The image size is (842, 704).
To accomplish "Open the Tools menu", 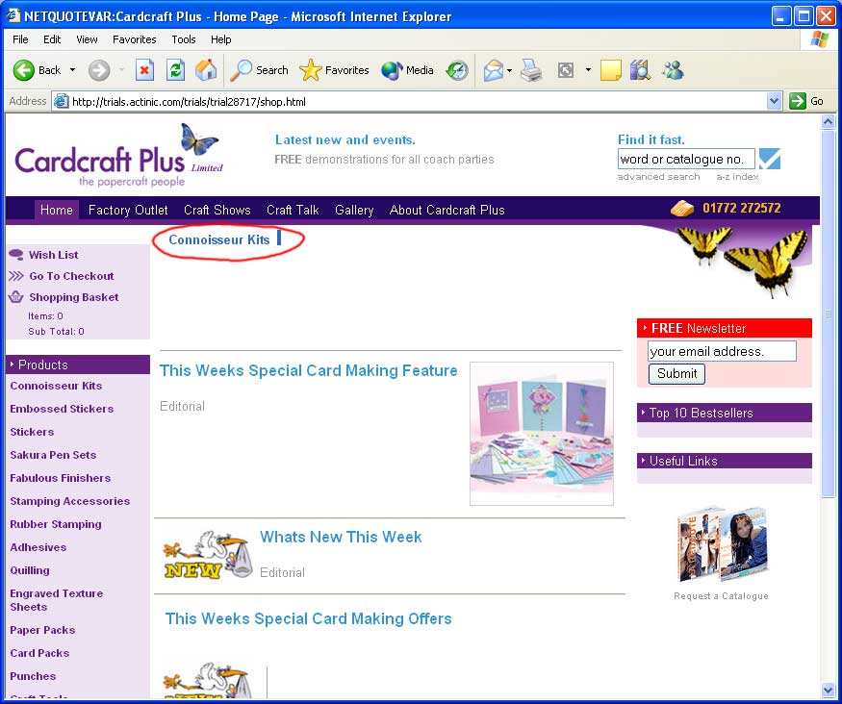I will (x=184, y=39).
